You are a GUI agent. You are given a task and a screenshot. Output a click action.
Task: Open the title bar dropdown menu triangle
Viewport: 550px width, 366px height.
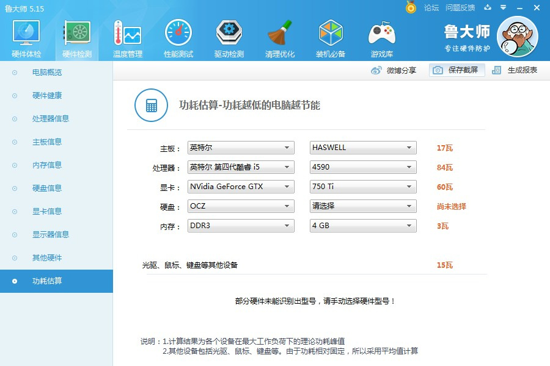pyautogui.click(x=504, y=7)
